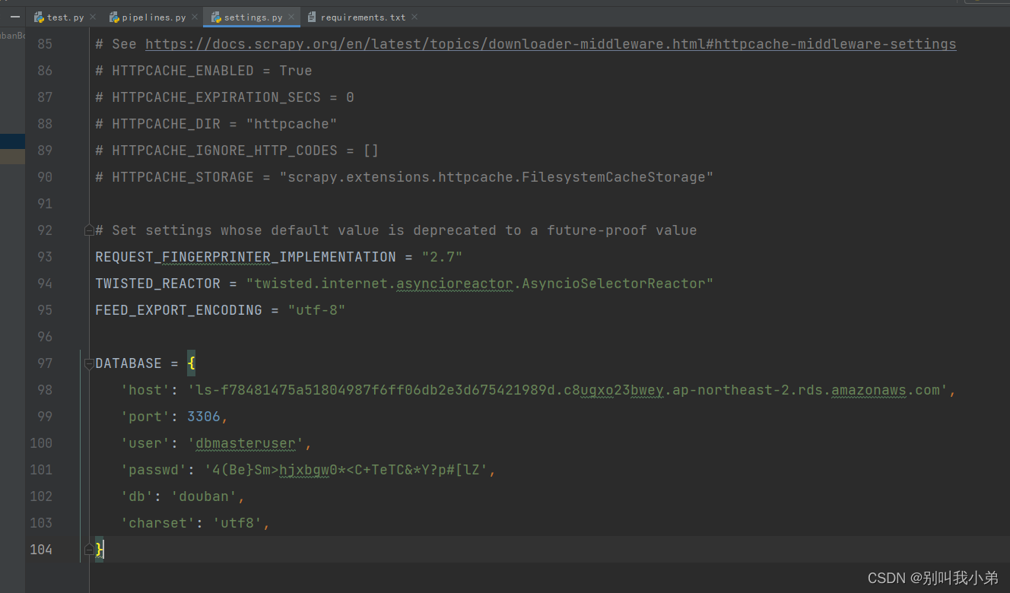
Task: Click gutter line number 104
Action: click(x=41, y=549)
